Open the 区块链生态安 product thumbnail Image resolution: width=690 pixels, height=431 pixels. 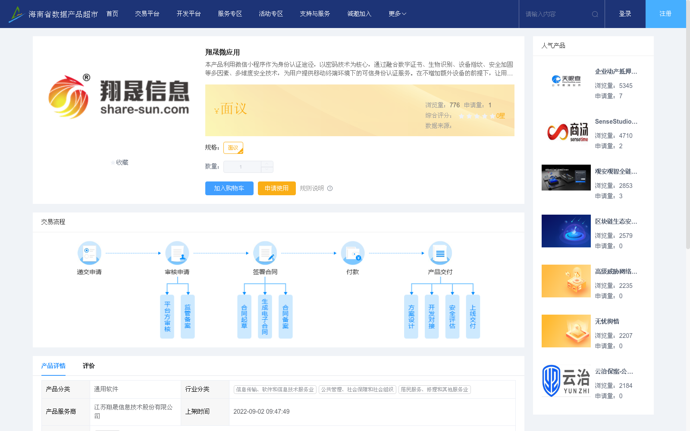click(566, 231)
